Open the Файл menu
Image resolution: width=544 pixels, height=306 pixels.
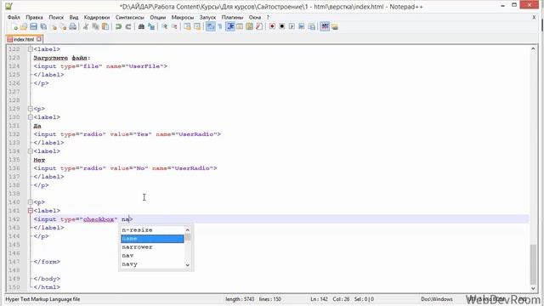14,17
